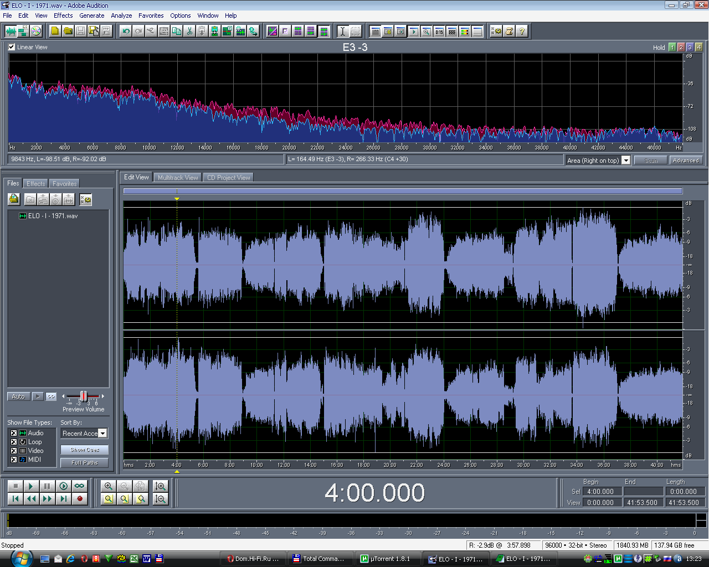Select the time selection I-beam tool
709x567 pixels.
coord(343,32)
